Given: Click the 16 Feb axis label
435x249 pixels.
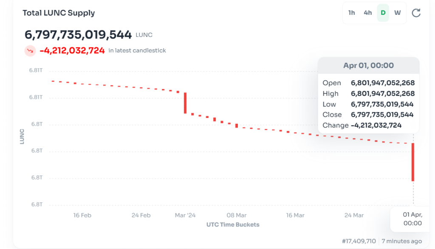Looking at the screenshot, I should point(82,215).
